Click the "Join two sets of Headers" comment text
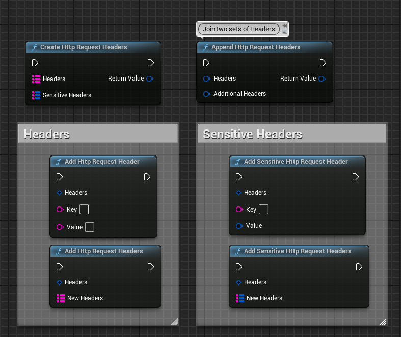 coord(238,29)
